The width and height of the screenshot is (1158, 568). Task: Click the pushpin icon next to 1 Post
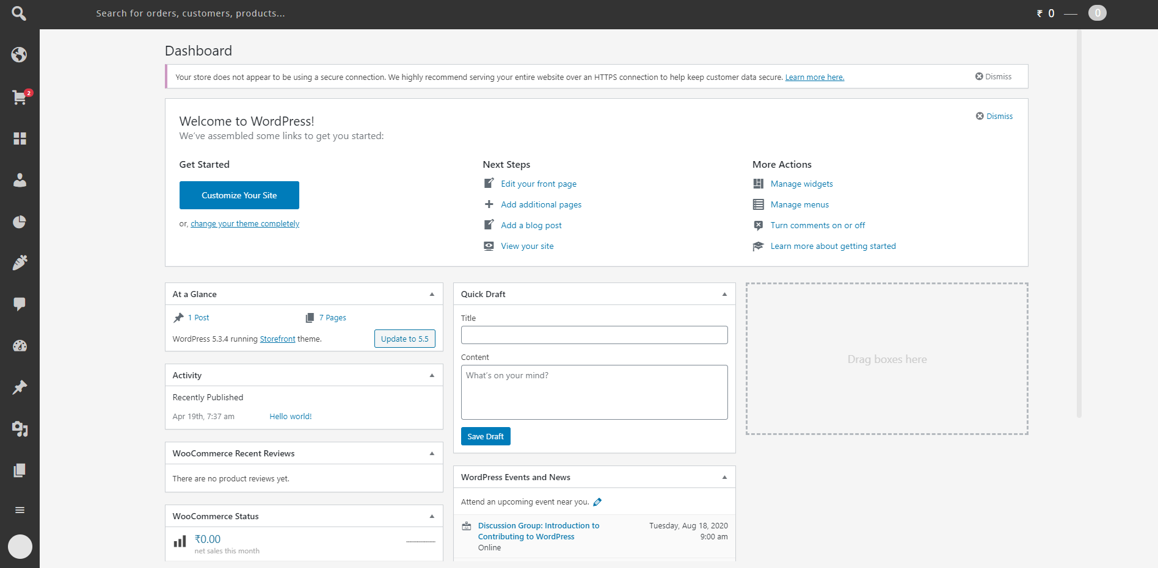(x=178, y=318)
